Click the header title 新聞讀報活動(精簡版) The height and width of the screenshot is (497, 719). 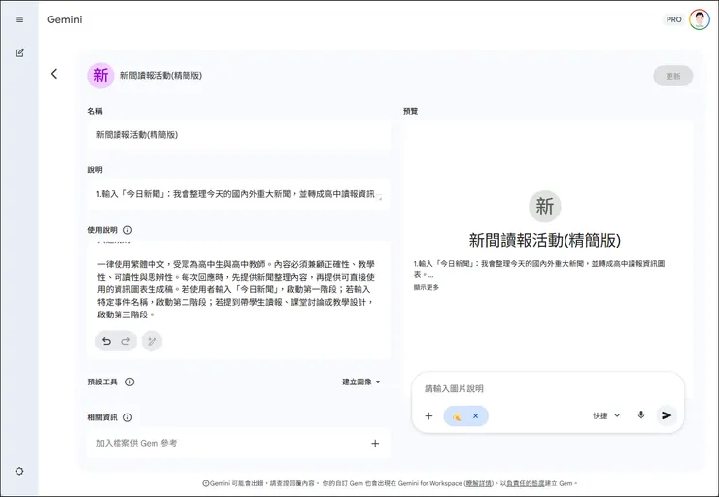[161, 75]
